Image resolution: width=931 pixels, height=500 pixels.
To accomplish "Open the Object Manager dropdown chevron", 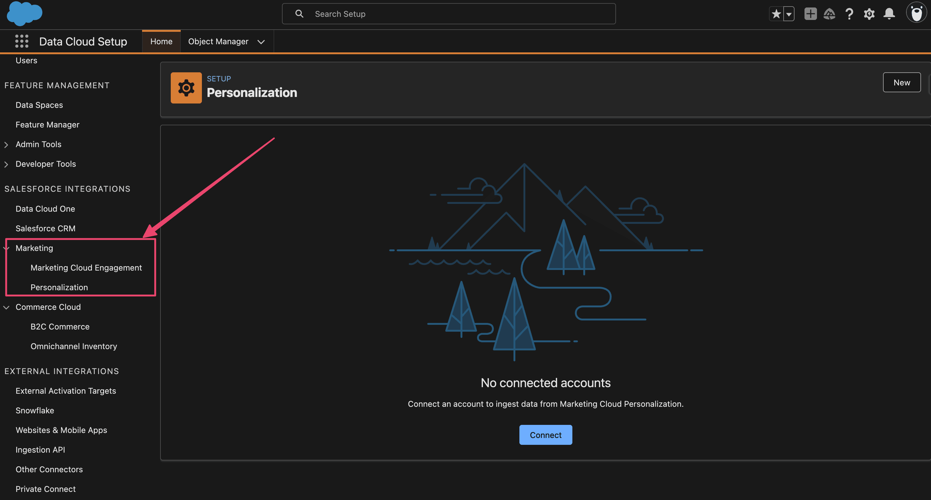I will (x=261, y=42).
